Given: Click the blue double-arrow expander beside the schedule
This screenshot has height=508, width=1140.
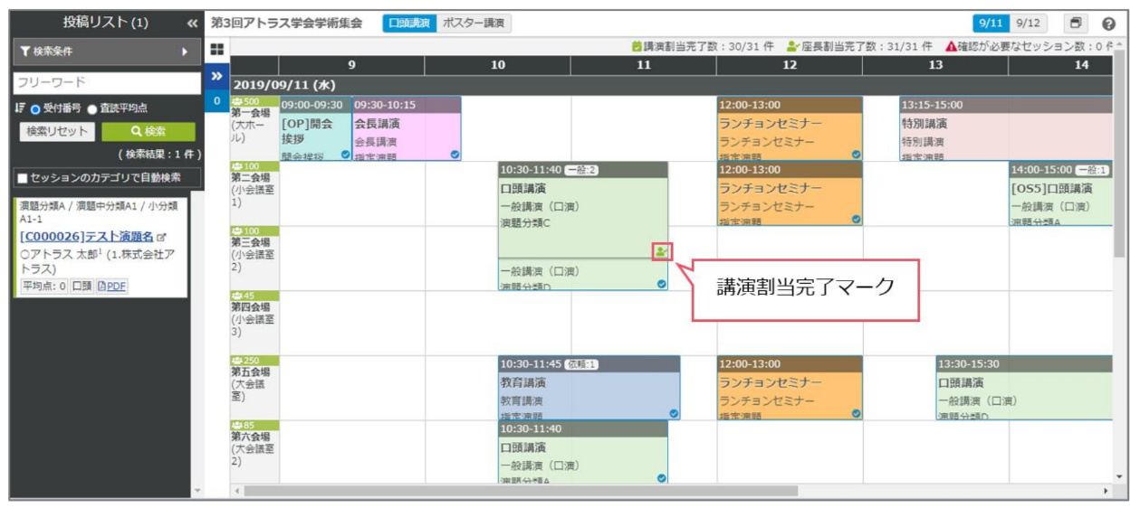Looking at the screenshot, I should click(217, 77).
